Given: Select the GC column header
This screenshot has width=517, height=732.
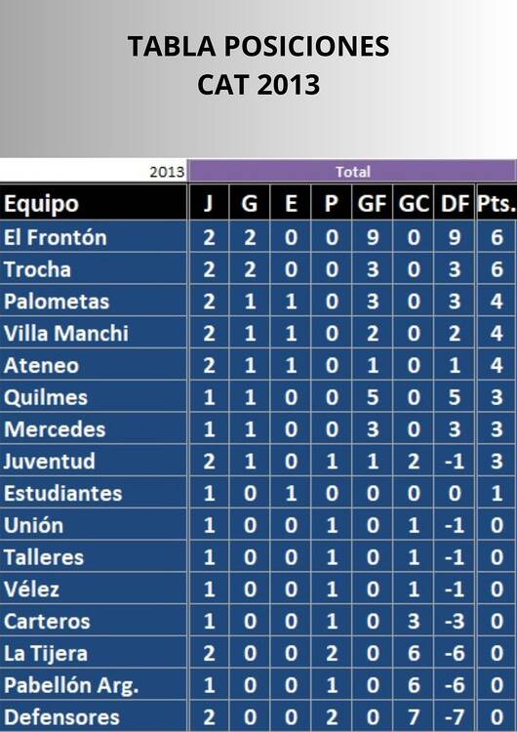Looking at the screenshot, I should pyautogui.click(x=414, y=203).
